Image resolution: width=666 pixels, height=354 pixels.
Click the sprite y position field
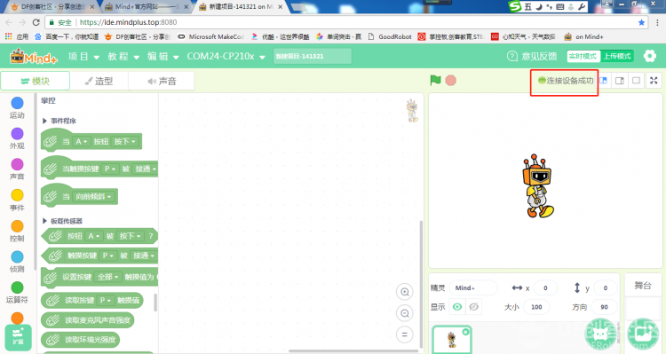tap(606, 287)
